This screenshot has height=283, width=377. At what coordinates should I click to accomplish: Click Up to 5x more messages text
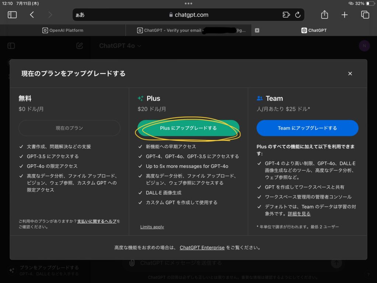click(187, 166)
